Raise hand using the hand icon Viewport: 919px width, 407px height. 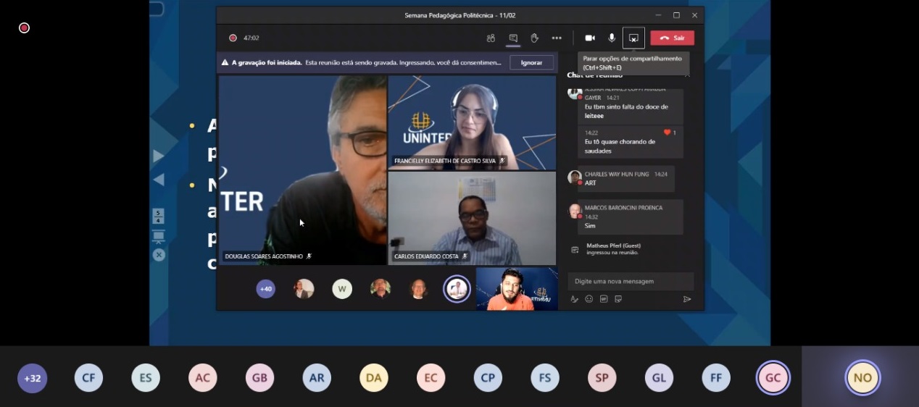pyautogui.click(x=534, y=38)
